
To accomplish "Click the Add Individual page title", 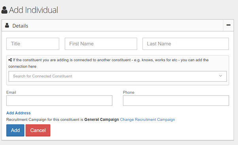I will [33, 10].
